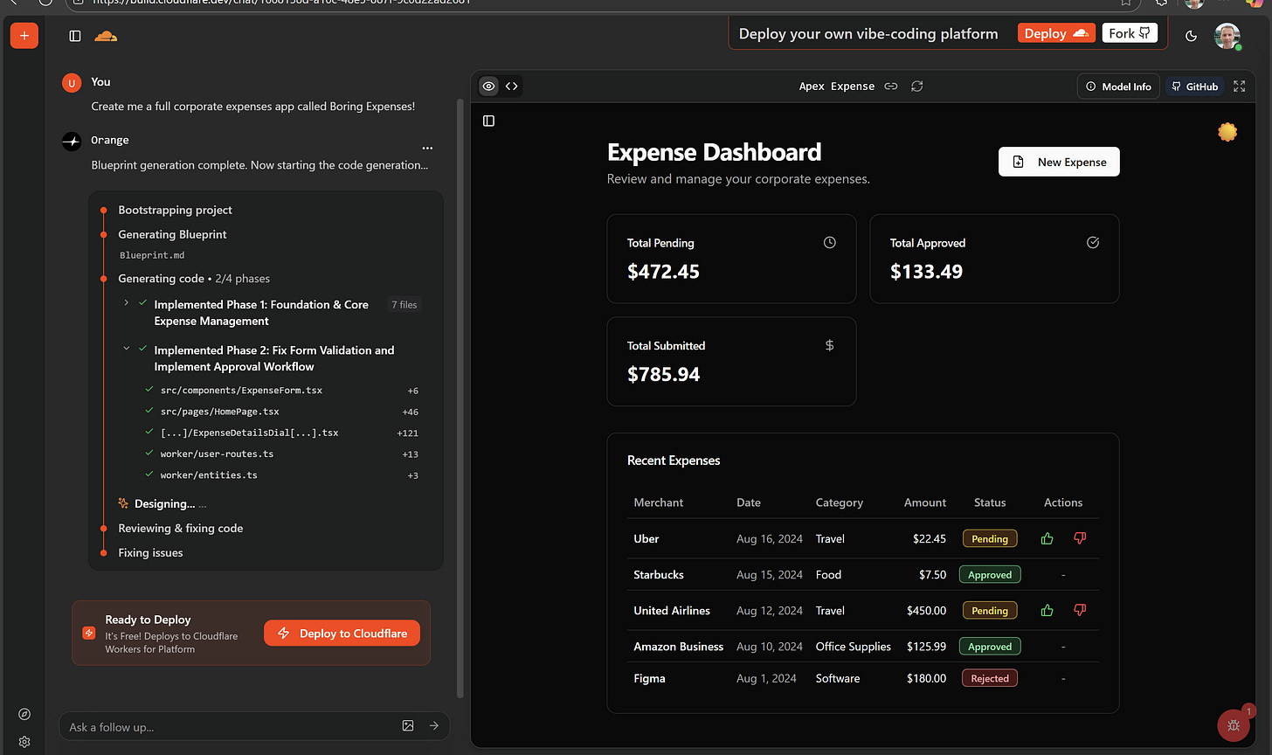Select the Status column header
Image resolution: width=1272 pixels, height=755 pixels.
[x=990, y=502]
